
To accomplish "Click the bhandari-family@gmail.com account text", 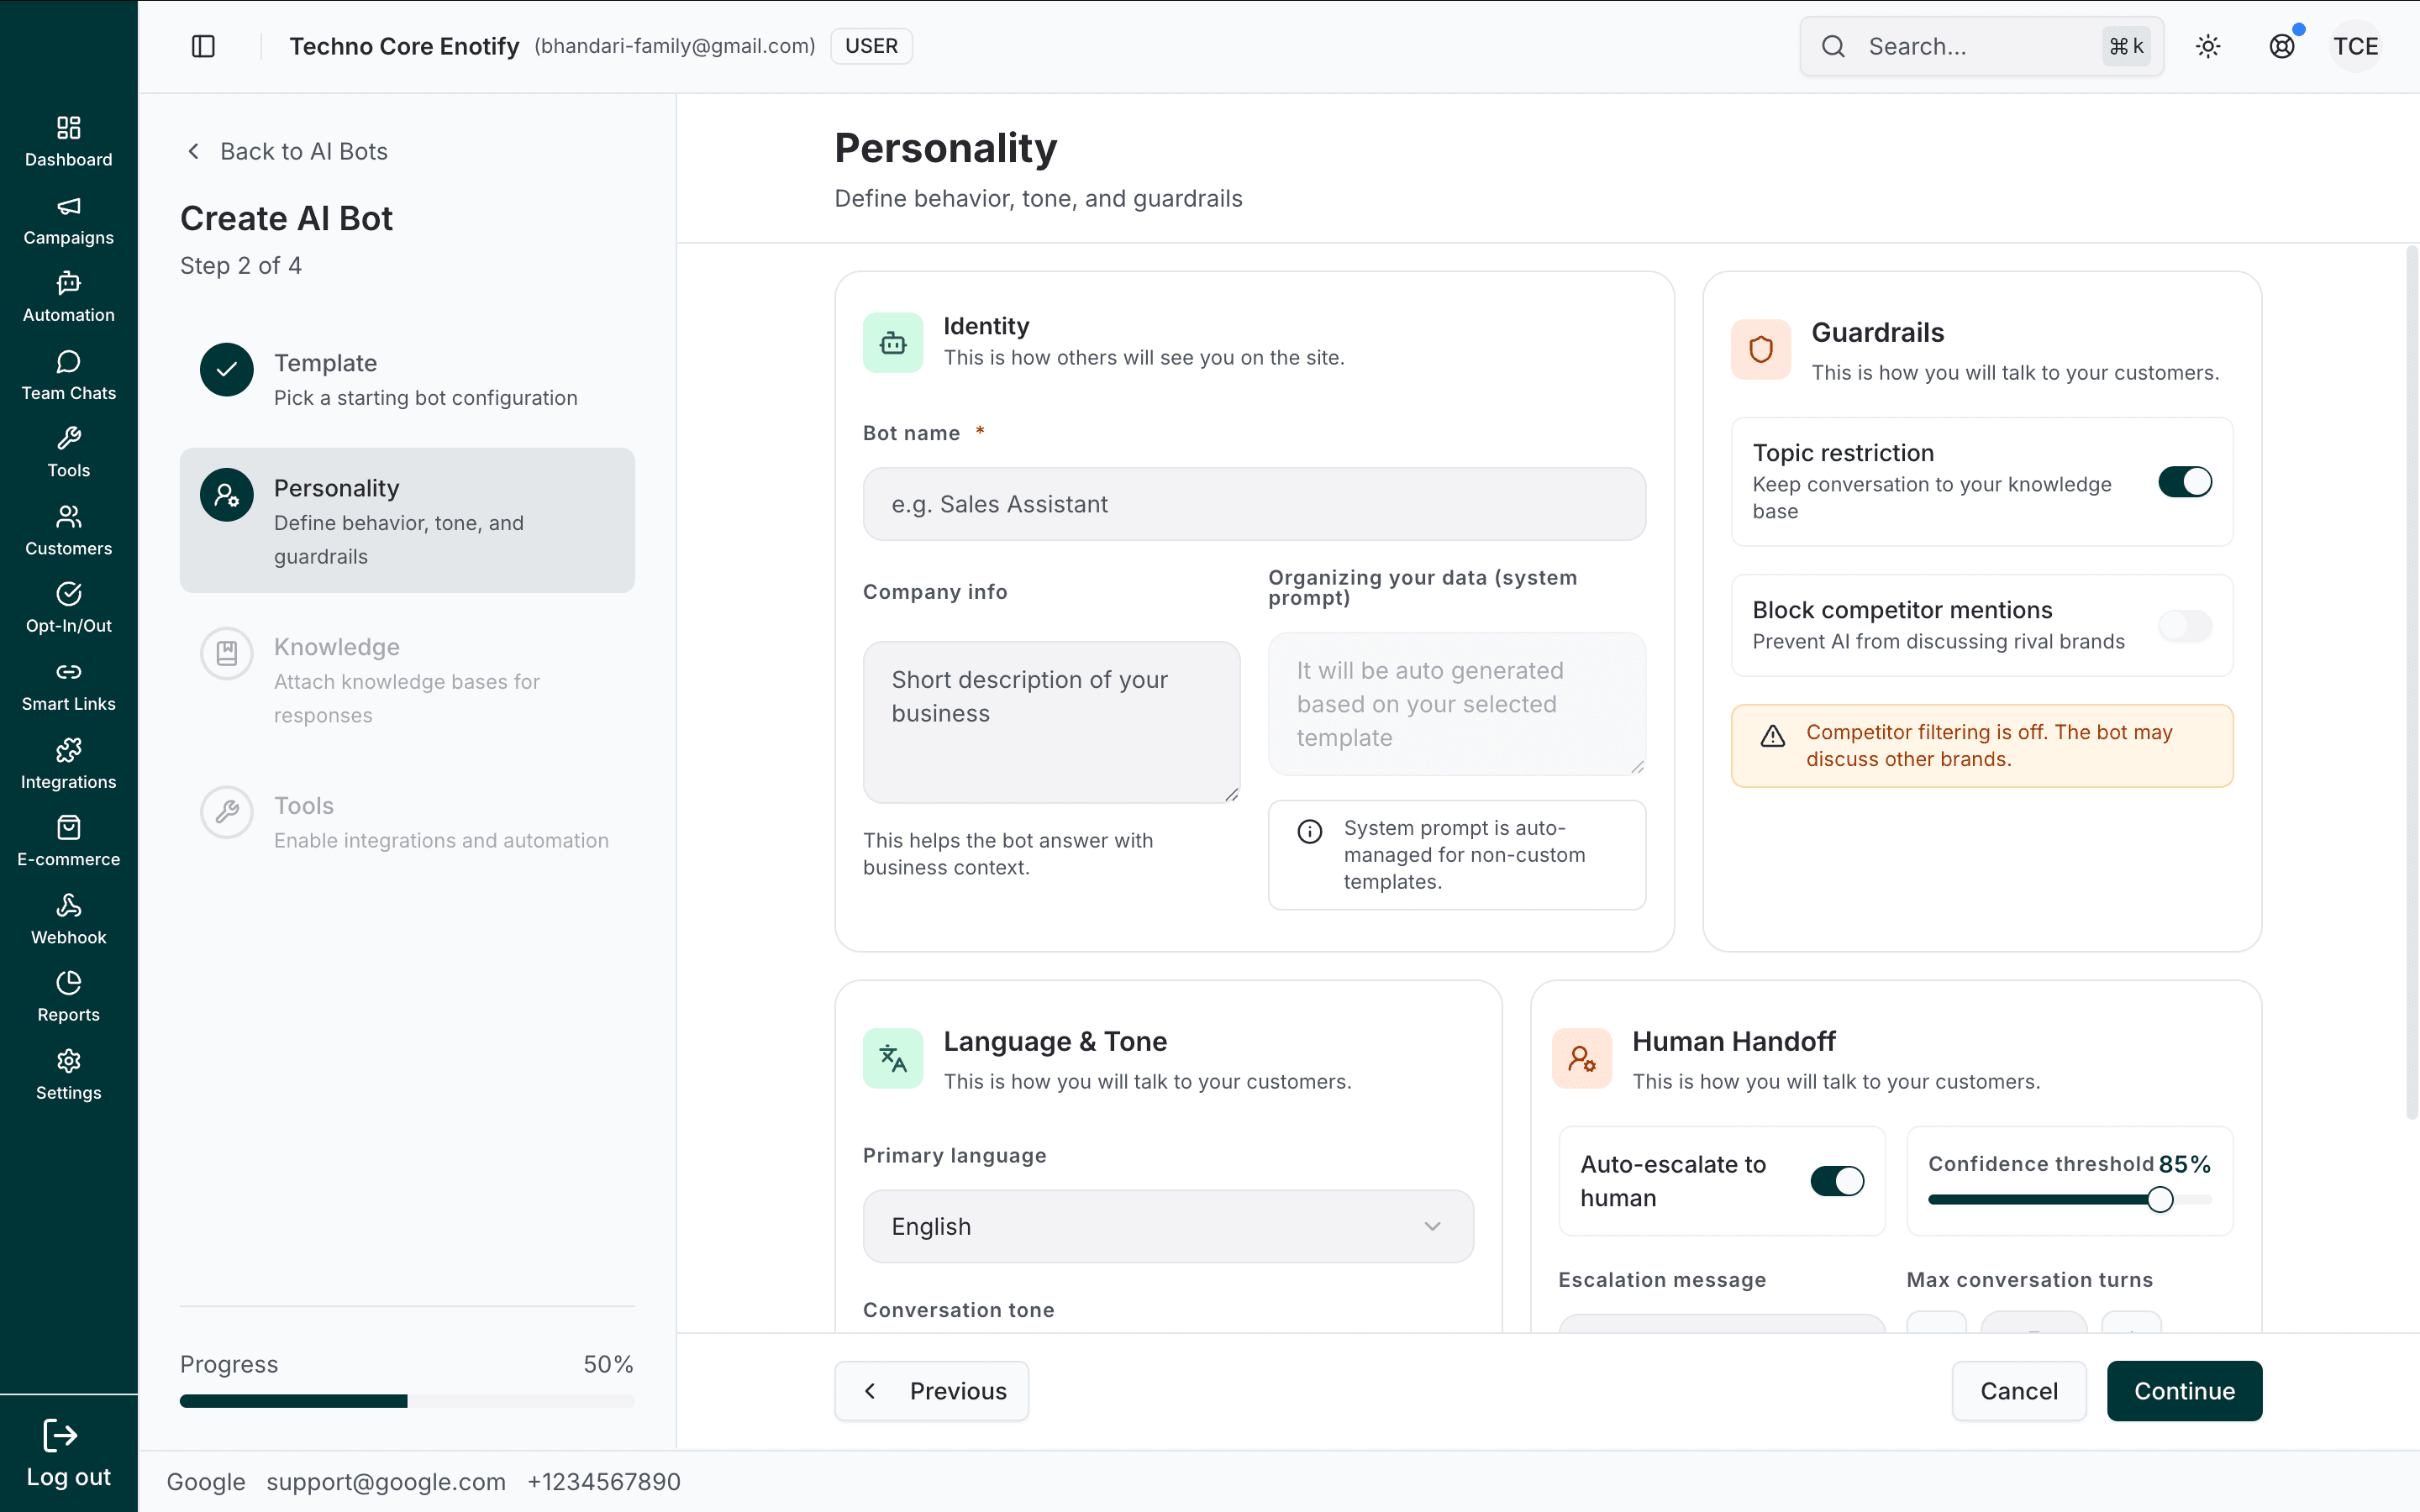I will (x=675, y=46).
